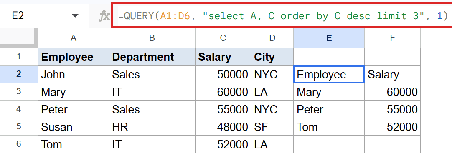Image resolution: width=452 pixels, height=156 pixels.
Task: Click the City header cell
Action: click(272, 57)
